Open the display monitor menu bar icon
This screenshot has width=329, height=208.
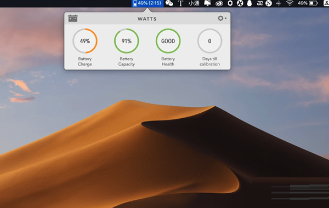click(207, 3)
